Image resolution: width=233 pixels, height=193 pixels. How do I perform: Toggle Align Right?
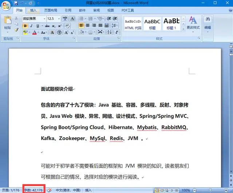94,26
